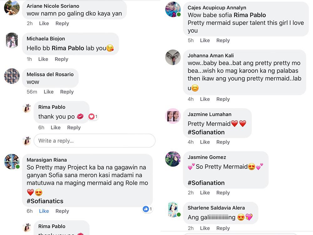The image size is (313, 235).
Task: Like Ariane Nicole Soriano's comment
Action: (x=44, y=23)
